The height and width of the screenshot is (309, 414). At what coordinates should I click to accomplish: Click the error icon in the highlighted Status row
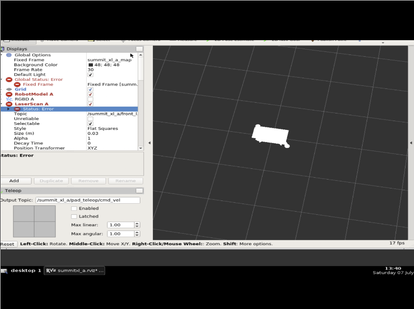[17, 109]
